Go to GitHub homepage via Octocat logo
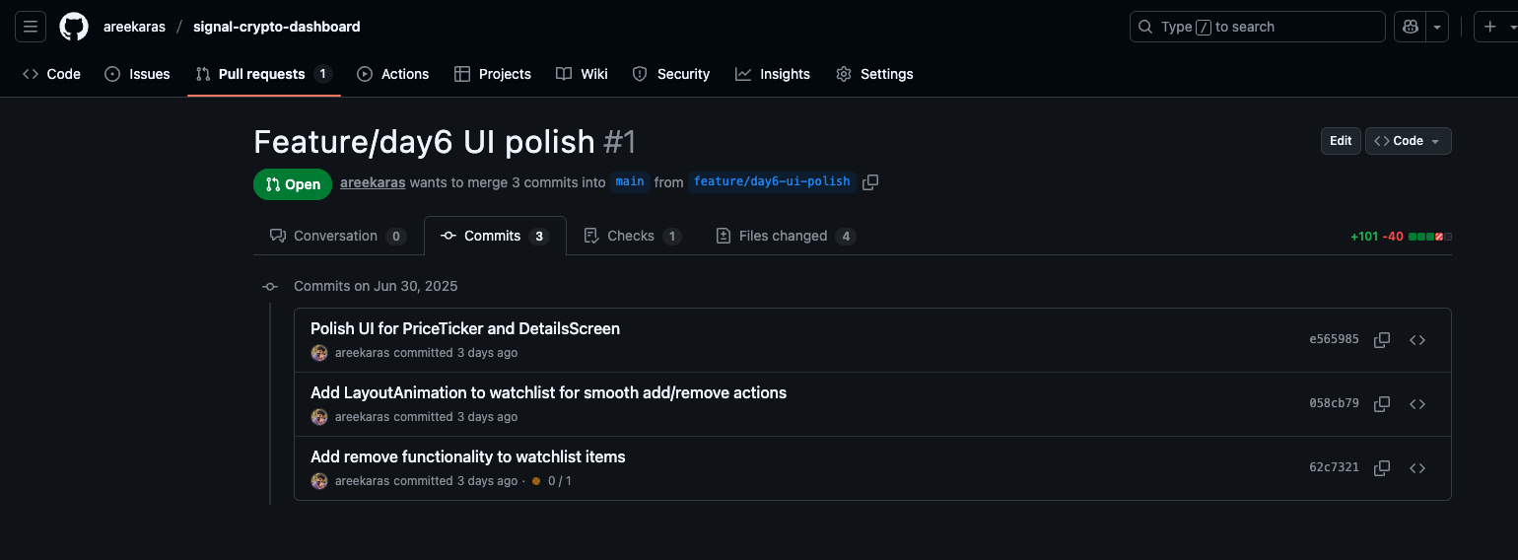The image size is (1518, 560). (x=74, y=27)
